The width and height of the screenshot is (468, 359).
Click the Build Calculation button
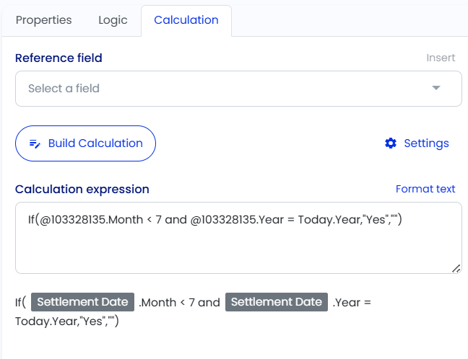pos(85,143)
